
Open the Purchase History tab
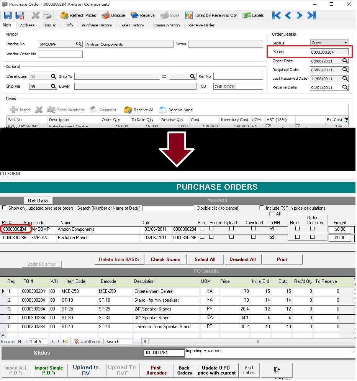(x=97, y=25)
